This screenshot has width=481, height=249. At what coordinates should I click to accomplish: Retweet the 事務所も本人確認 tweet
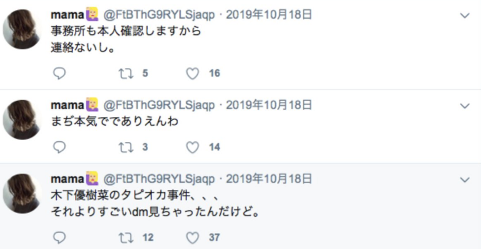[127, 73]
